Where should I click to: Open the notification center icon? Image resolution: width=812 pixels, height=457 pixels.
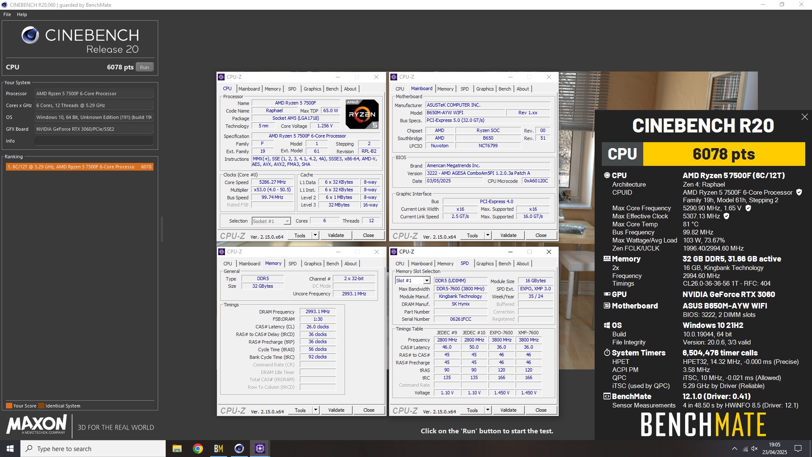point(798,449)
